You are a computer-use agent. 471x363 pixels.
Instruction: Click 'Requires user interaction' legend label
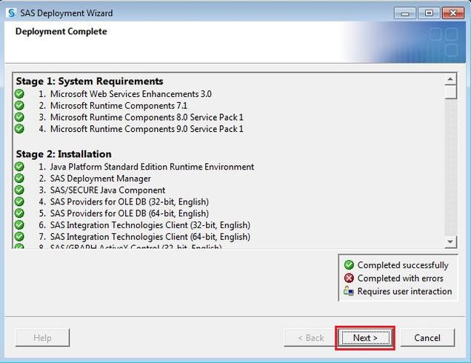404,291
